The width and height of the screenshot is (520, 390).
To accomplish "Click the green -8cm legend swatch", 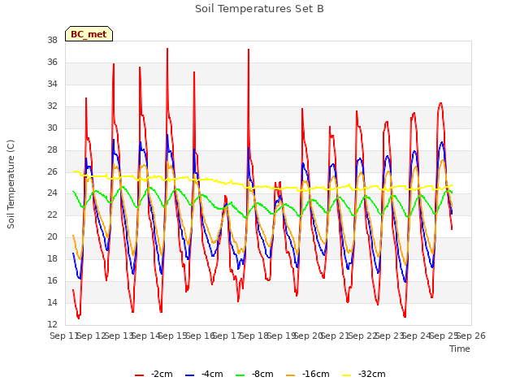I will tap(240, 375).
